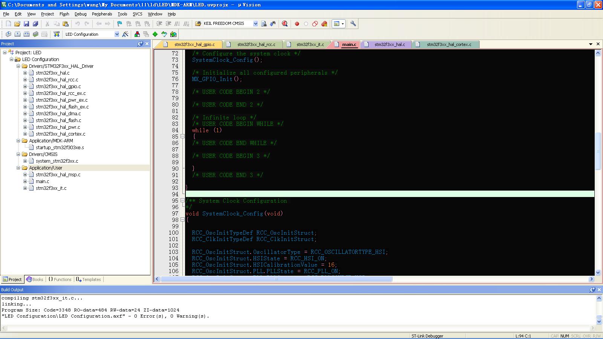603x339 pixels.
Task: Open the Peripherals menu
Action: pos(102,14)
